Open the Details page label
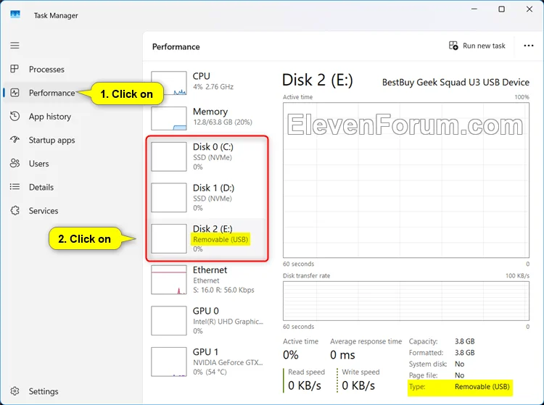 click(41, 187)
